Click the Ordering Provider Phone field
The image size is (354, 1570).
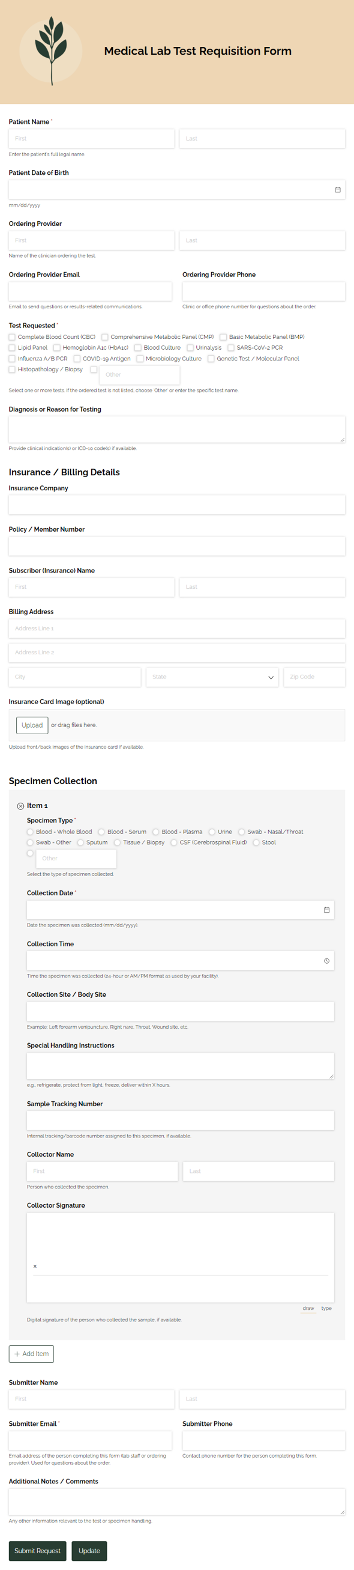pos(264,291)
